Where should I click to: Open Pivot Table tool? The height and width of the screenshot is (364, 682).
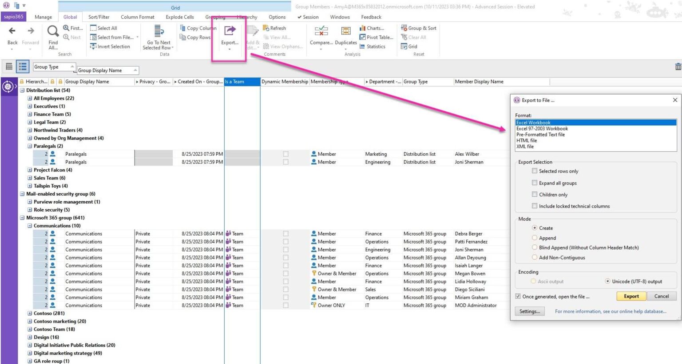click(376, 37)
